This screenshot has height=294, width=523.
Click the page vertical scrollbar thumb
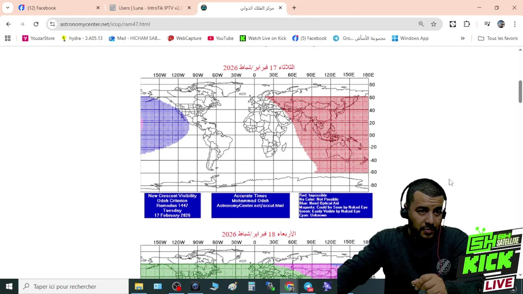point(520,91)
